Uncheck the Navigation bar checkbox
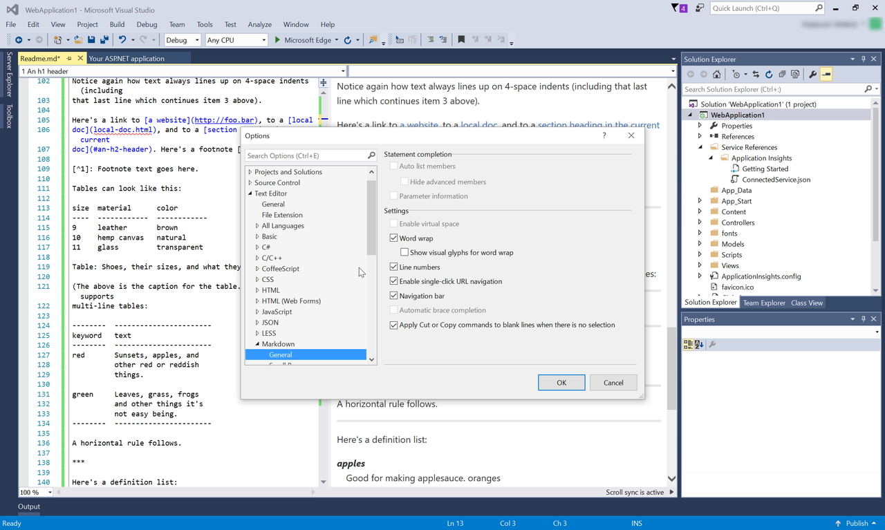Viewport: 885px width, 530px height. (x=394, y=296)
